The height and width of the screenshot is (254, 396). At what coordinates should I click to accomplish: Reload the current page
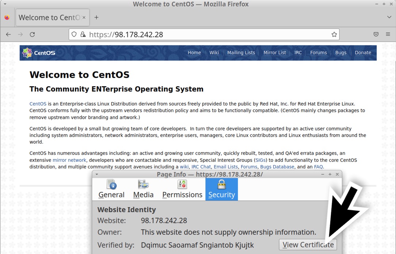tap(32, 34)
